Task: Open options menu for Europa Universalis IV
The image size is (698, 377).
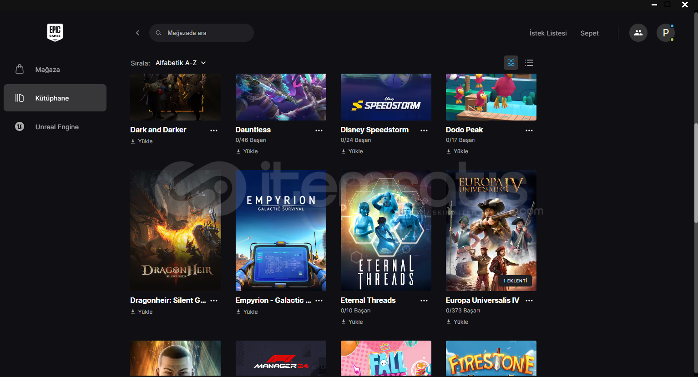Action: (x=529, y=301)
